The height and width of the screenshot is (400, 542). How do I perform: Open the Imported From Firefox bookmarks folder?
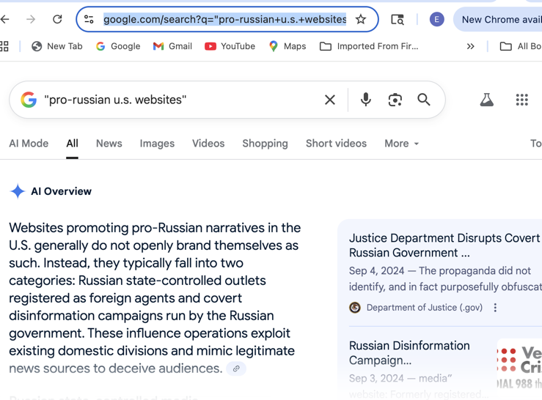point(369,46)
